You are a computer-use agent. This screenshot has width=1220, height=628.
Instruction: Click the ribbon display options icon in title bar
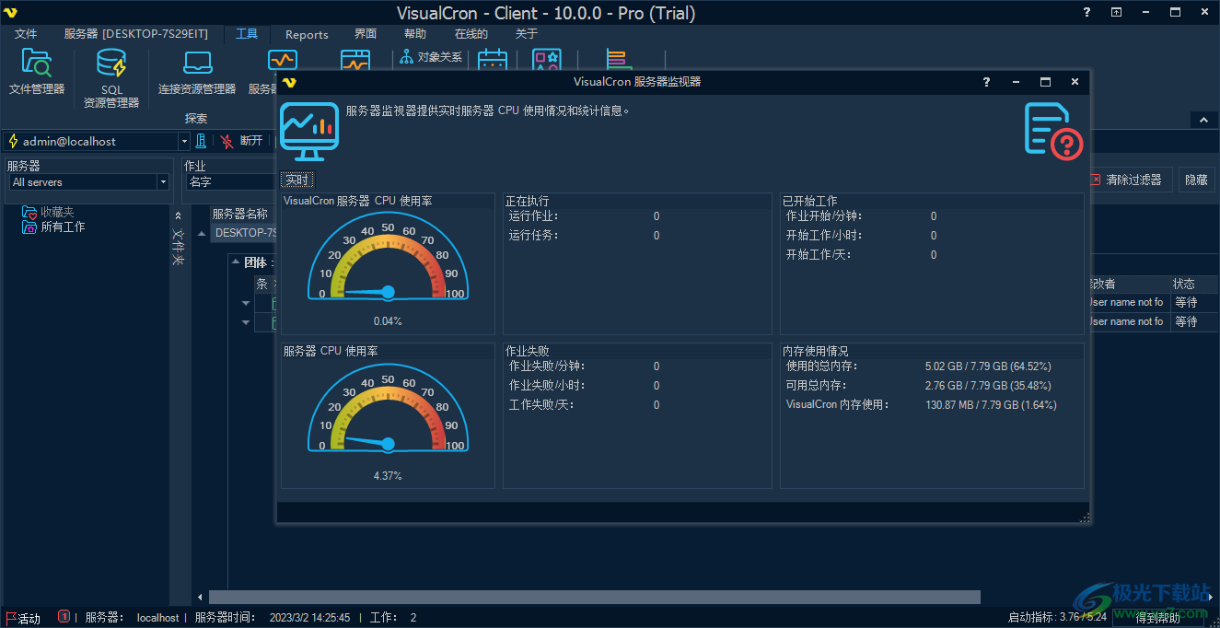[1116, 12]
